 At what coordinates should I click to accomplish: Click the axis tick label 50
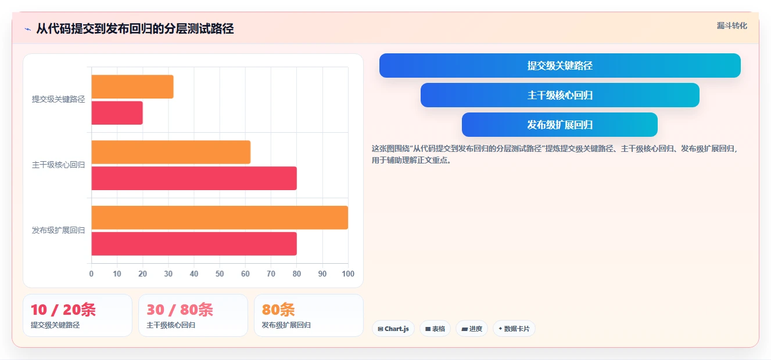220,274
